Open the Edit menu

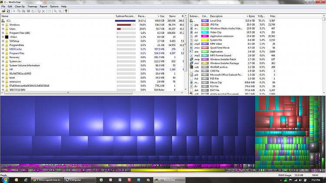10,7
